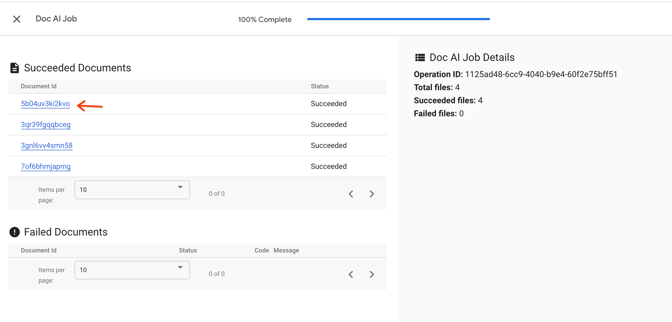Click the Failed Documents alert icon
The image size is (672, 322).
pyautogui.click(x=15, y=232)
